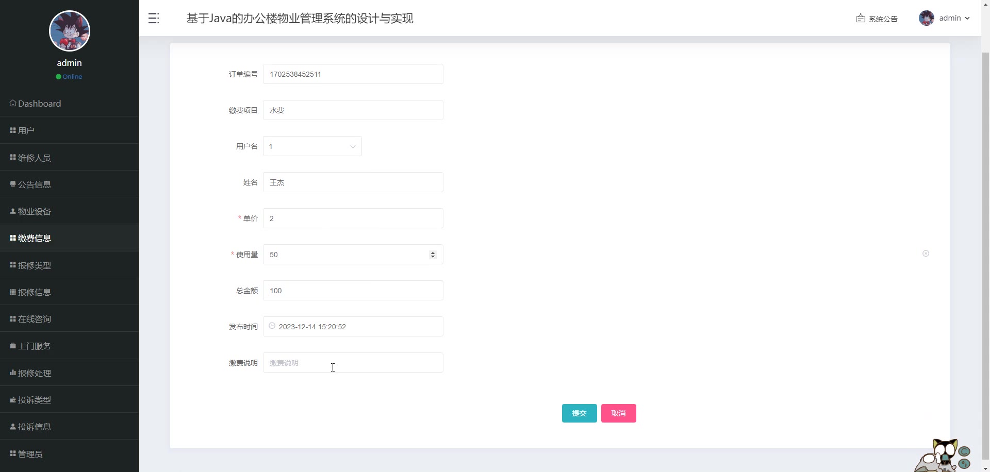This screenshot has width=990, height=472.
Task: Open the 报修类型 menu item
Action: pyautogui.click(x=70, y=265)
